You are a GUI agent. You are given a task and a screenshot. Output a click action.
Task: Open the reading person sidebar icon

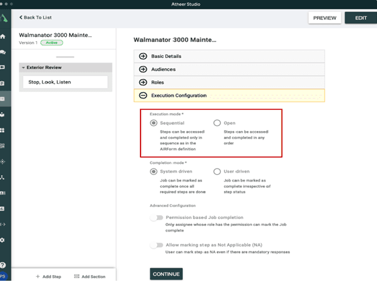[2, 114]
